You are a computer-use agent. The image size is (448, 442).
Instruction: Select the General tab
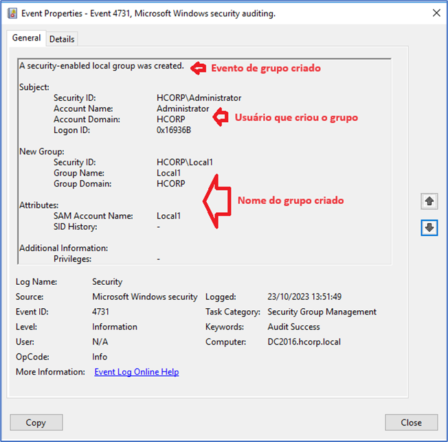(27, 38)
